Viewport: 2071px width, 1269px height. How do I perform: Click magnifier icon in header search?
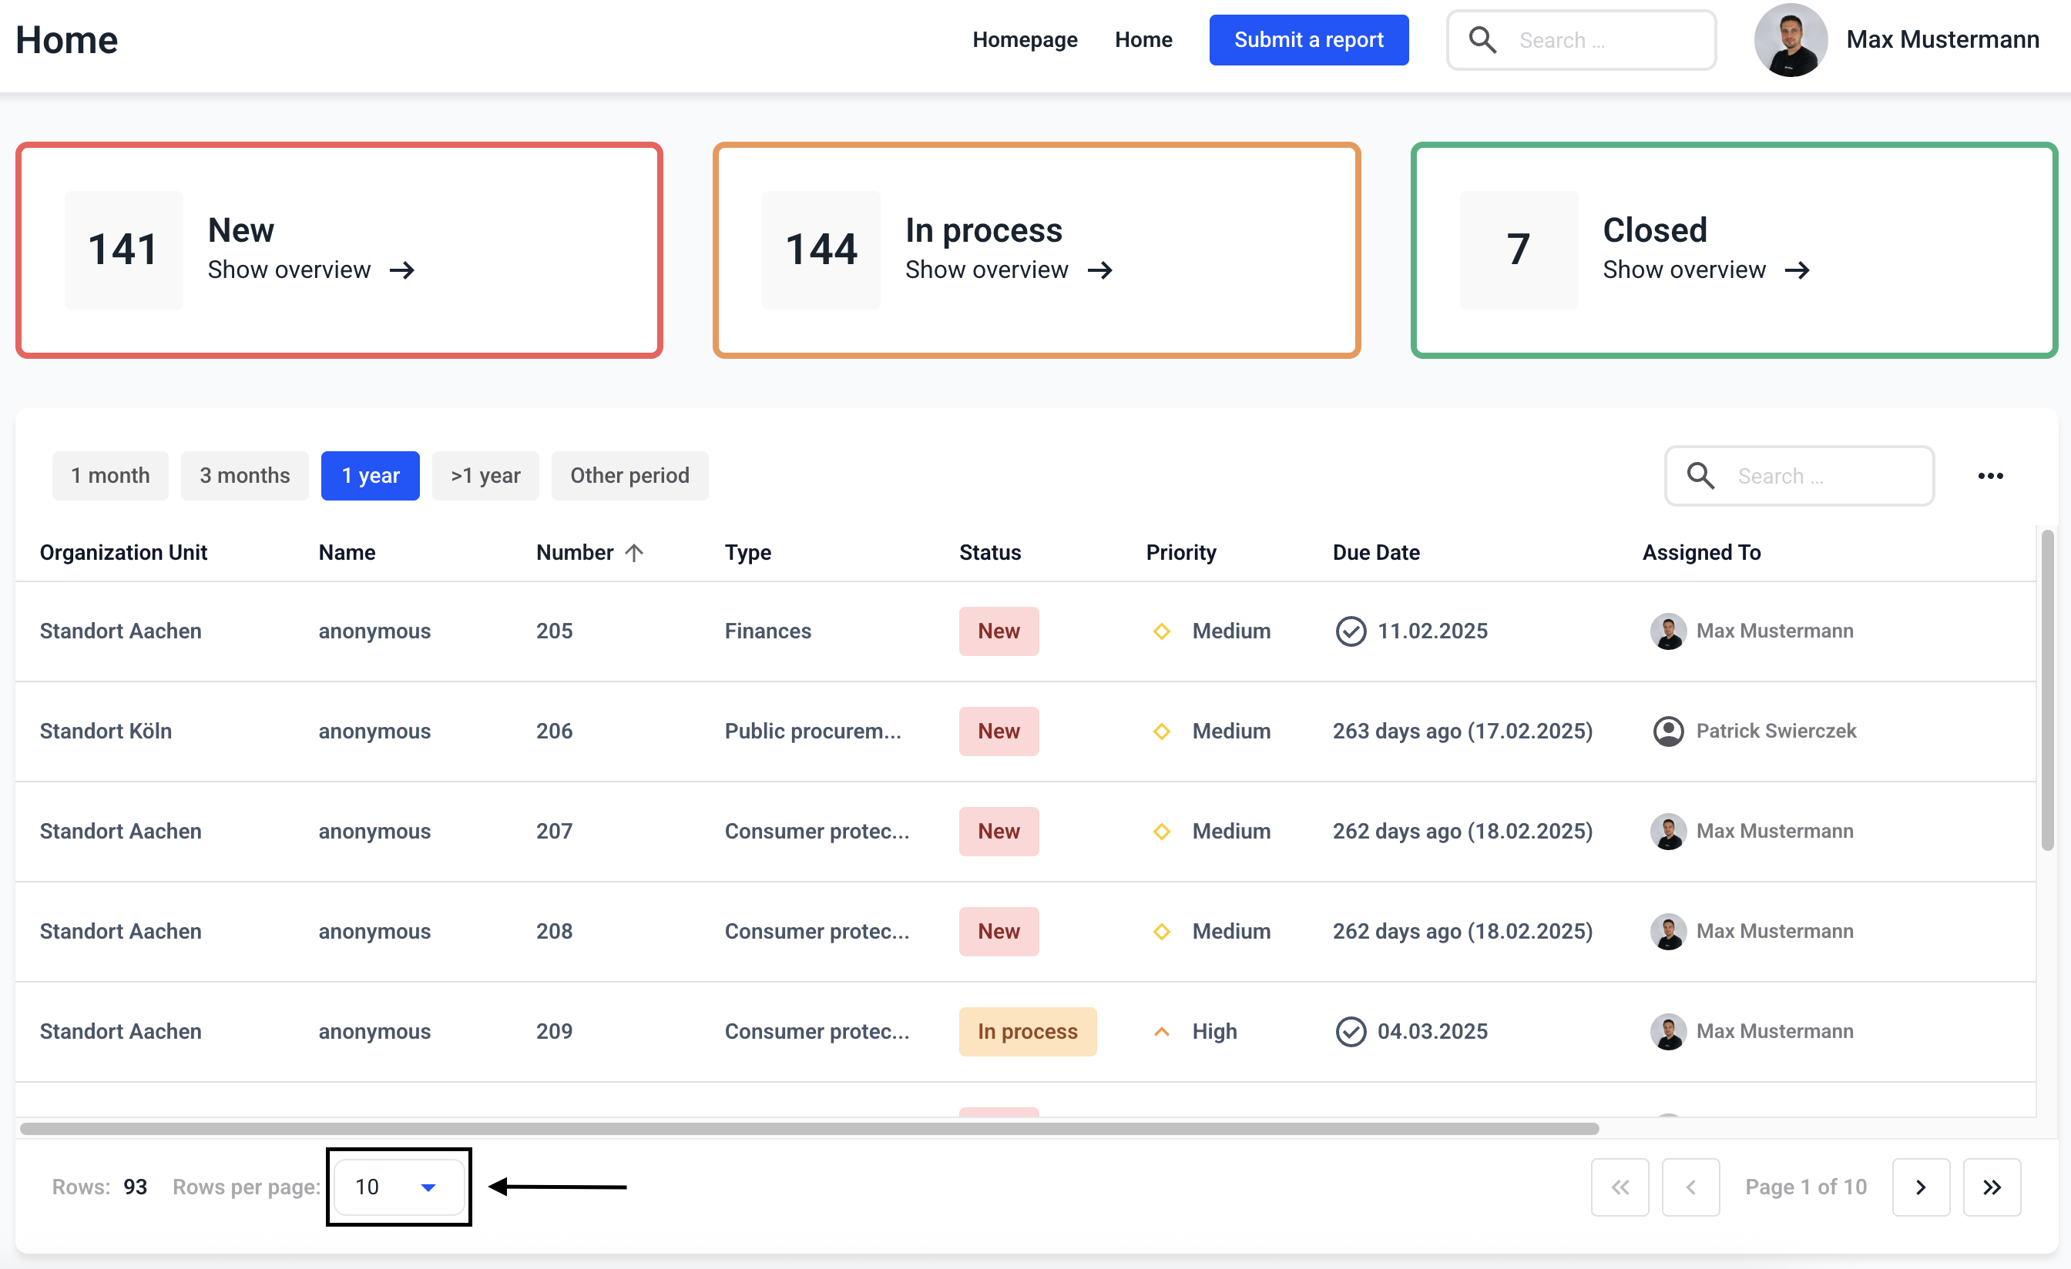1482,39
